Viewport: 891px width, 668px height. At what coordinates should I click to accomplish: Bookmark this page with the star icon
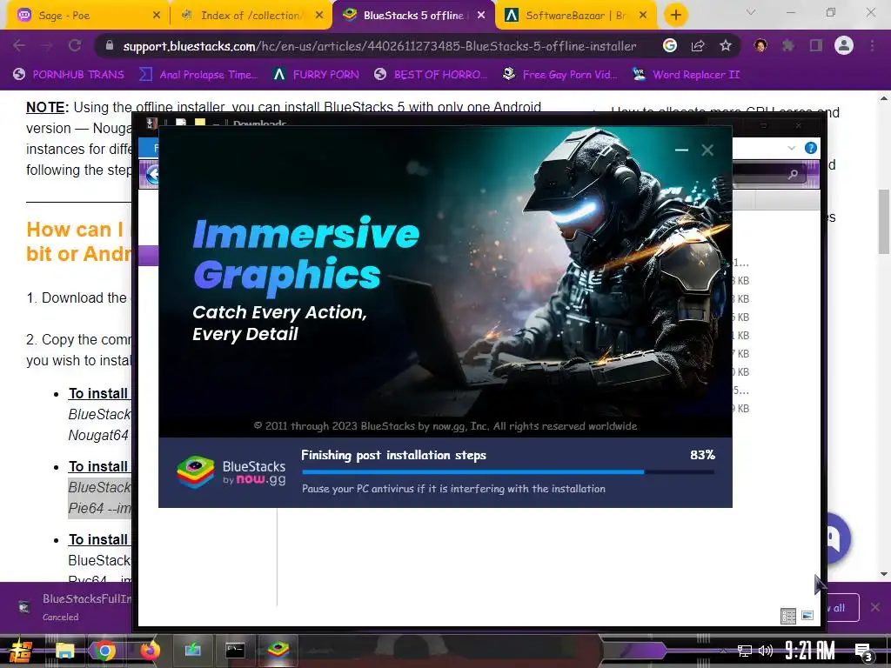pos(725,46)
